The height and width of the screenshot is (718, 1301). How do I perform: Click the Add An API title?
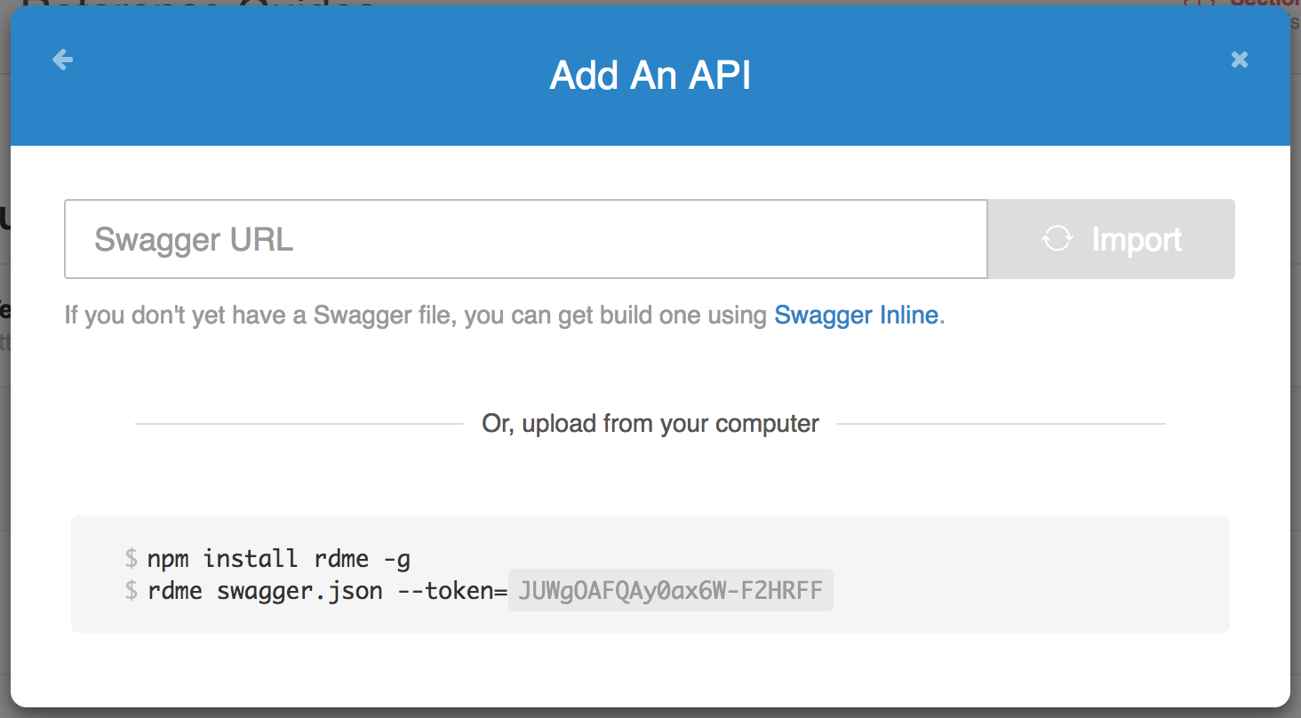pos(650,75)
